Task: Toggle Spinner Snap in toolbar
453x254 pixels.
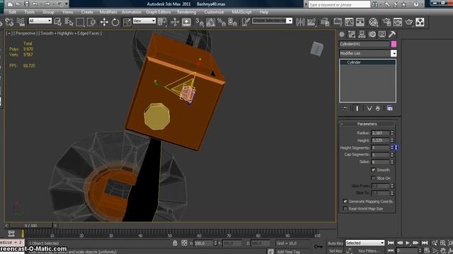Action: [233, 22]
